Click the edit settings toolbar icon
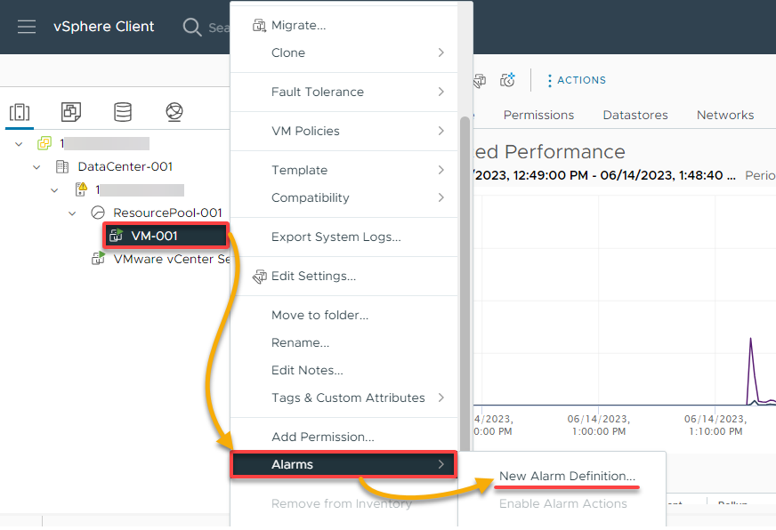Image resolution: width=776 pixels, height=530 pixels. tap(480, 81)
